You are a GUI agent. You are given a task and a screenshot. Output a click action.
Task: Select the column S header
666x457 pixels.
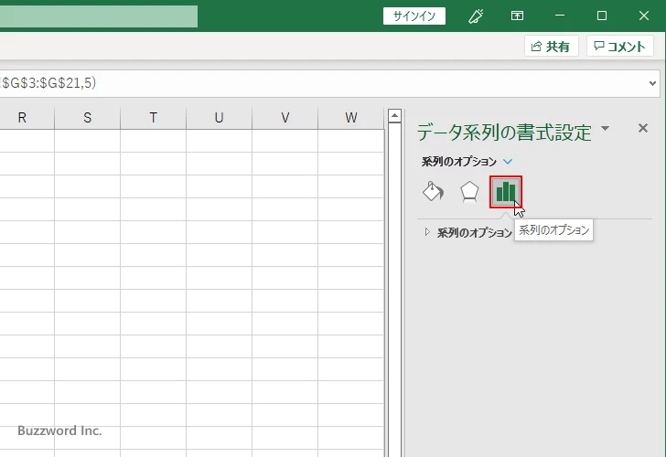(x=88, y=118)
